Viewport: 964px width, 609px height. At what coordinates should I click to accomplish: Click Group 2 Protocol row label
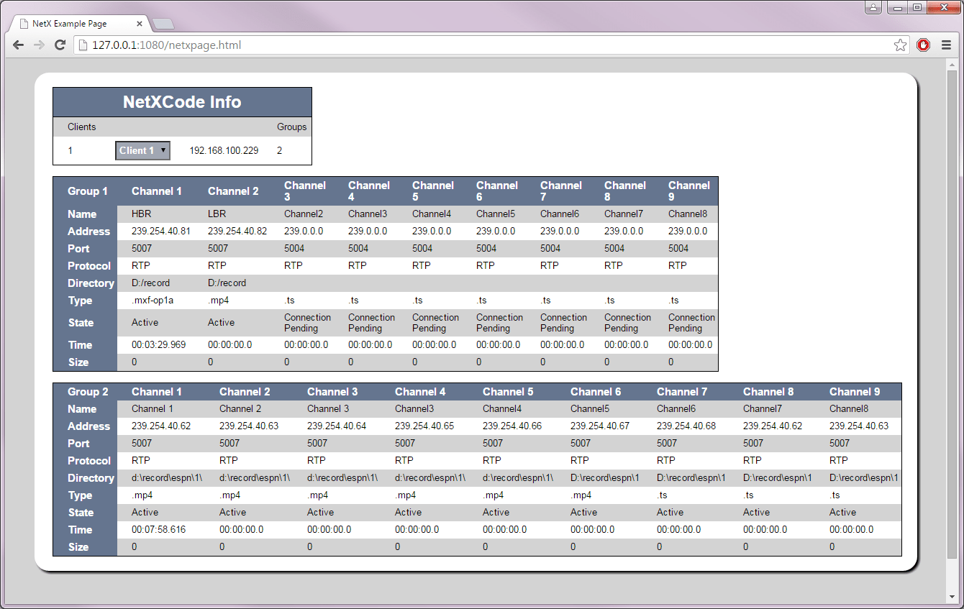tap(89, 461)
